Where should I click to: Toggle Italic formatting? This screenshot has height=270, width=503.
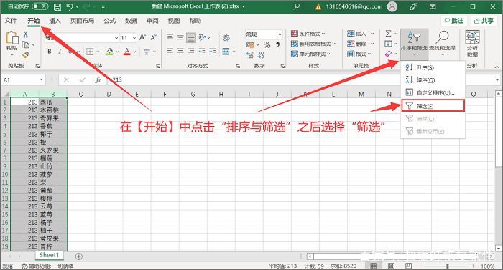tap(60, 52)
